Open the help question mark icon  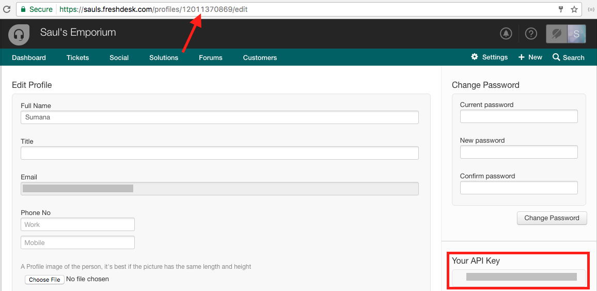point(531,34)
